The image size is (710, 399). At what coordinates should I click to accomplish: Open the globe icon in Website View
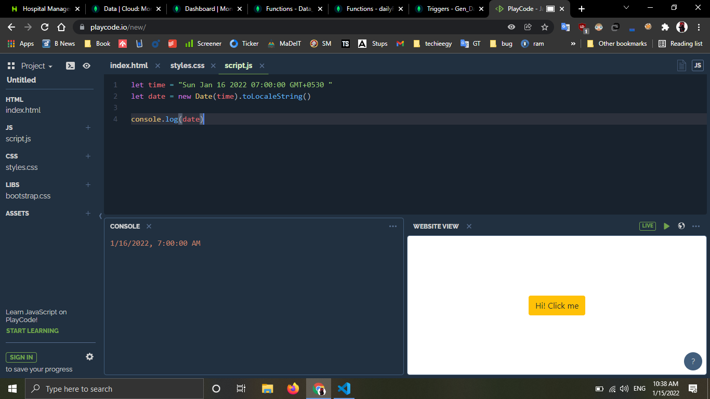(x=681, y=226)
